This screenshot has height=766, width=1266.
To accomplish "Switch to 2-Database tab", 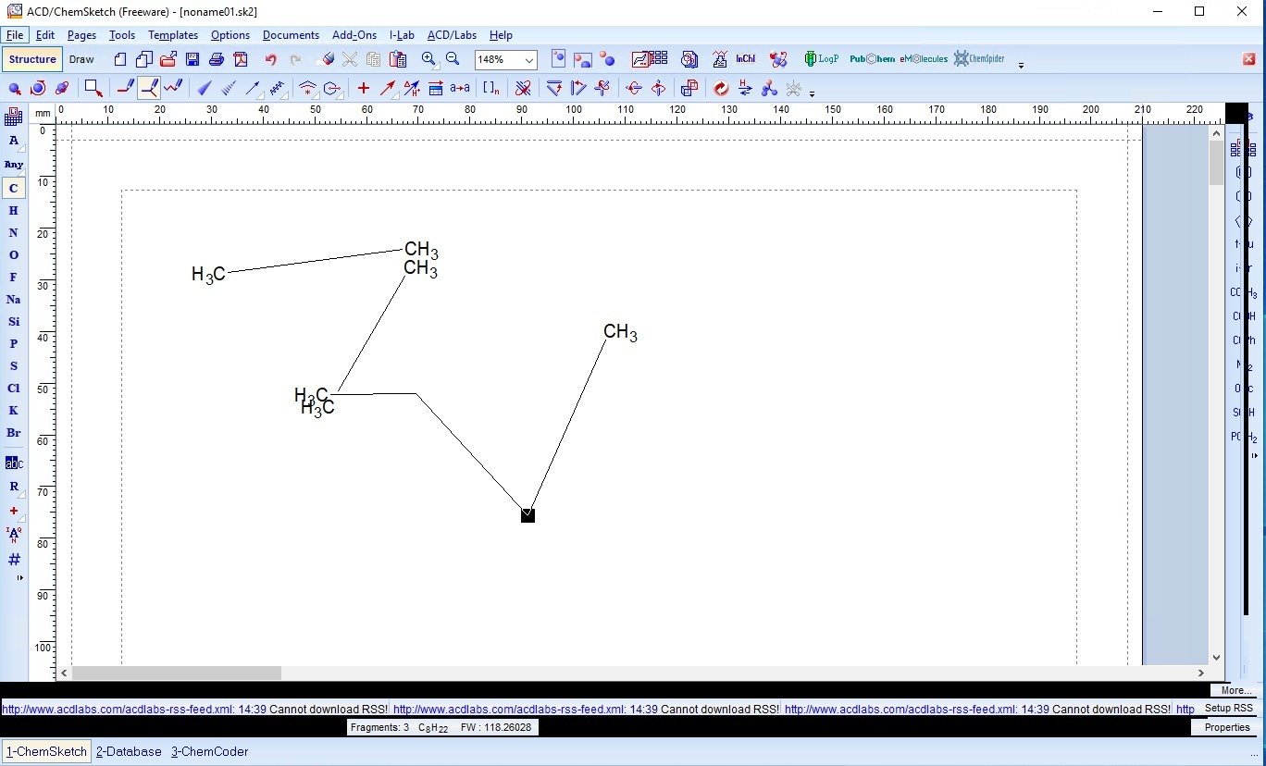I will (129, 752).
